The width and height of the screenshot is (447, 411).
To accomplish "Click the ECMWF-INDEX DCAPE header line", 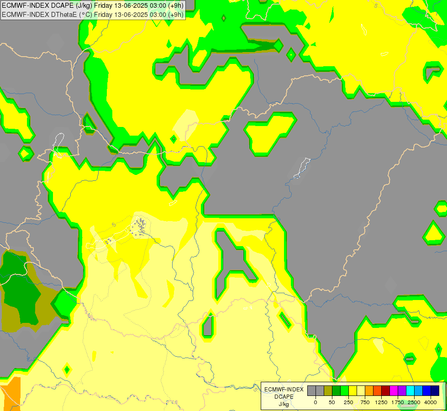I will point(93,5).
